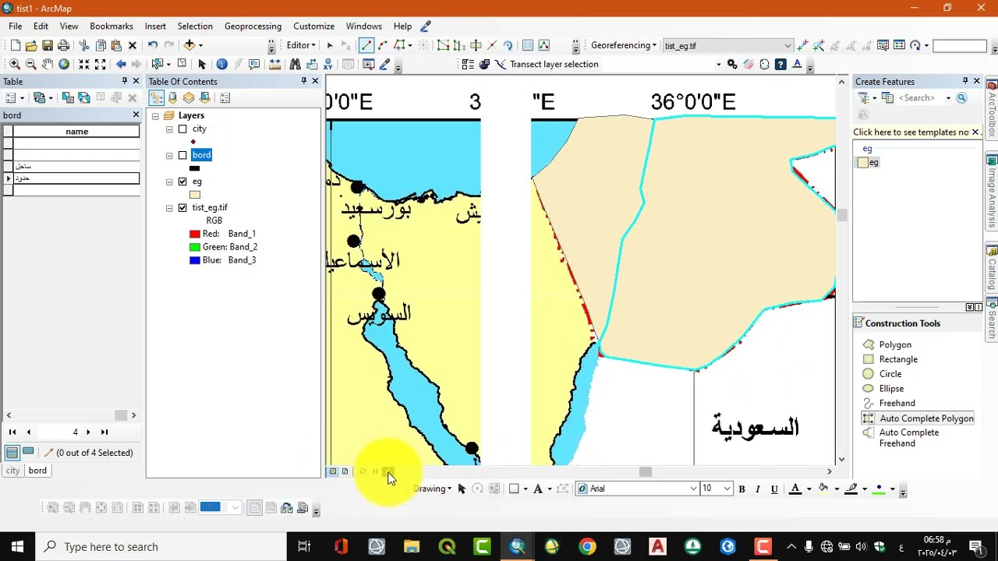Screen dimensions: 998x561
Task: Click the Add Data button
Action: [189, 45]
